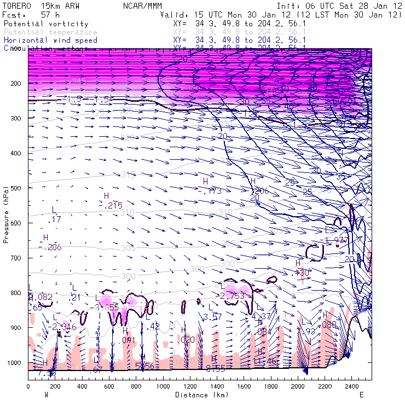Select the "Init: 06 UTC Sat 28 Jan 12" text
This screenshot has height=405, width=405.
(339, 5)
